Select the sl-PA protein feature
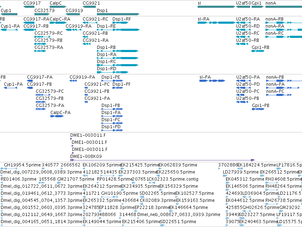 pyautogui.click(x=212, y=81)
